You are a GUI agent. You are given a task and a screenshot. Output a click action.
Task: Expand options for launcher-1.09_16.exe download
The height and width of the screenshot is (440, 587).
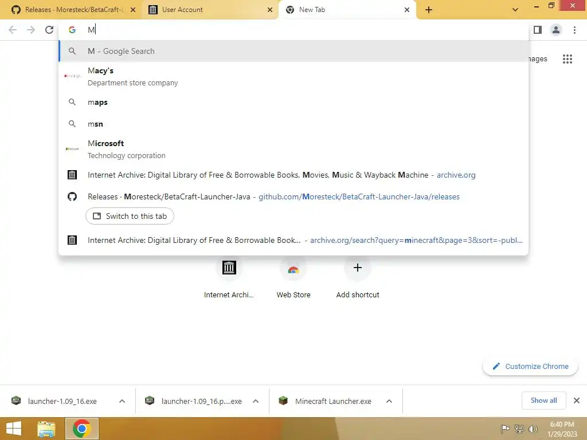122,401
